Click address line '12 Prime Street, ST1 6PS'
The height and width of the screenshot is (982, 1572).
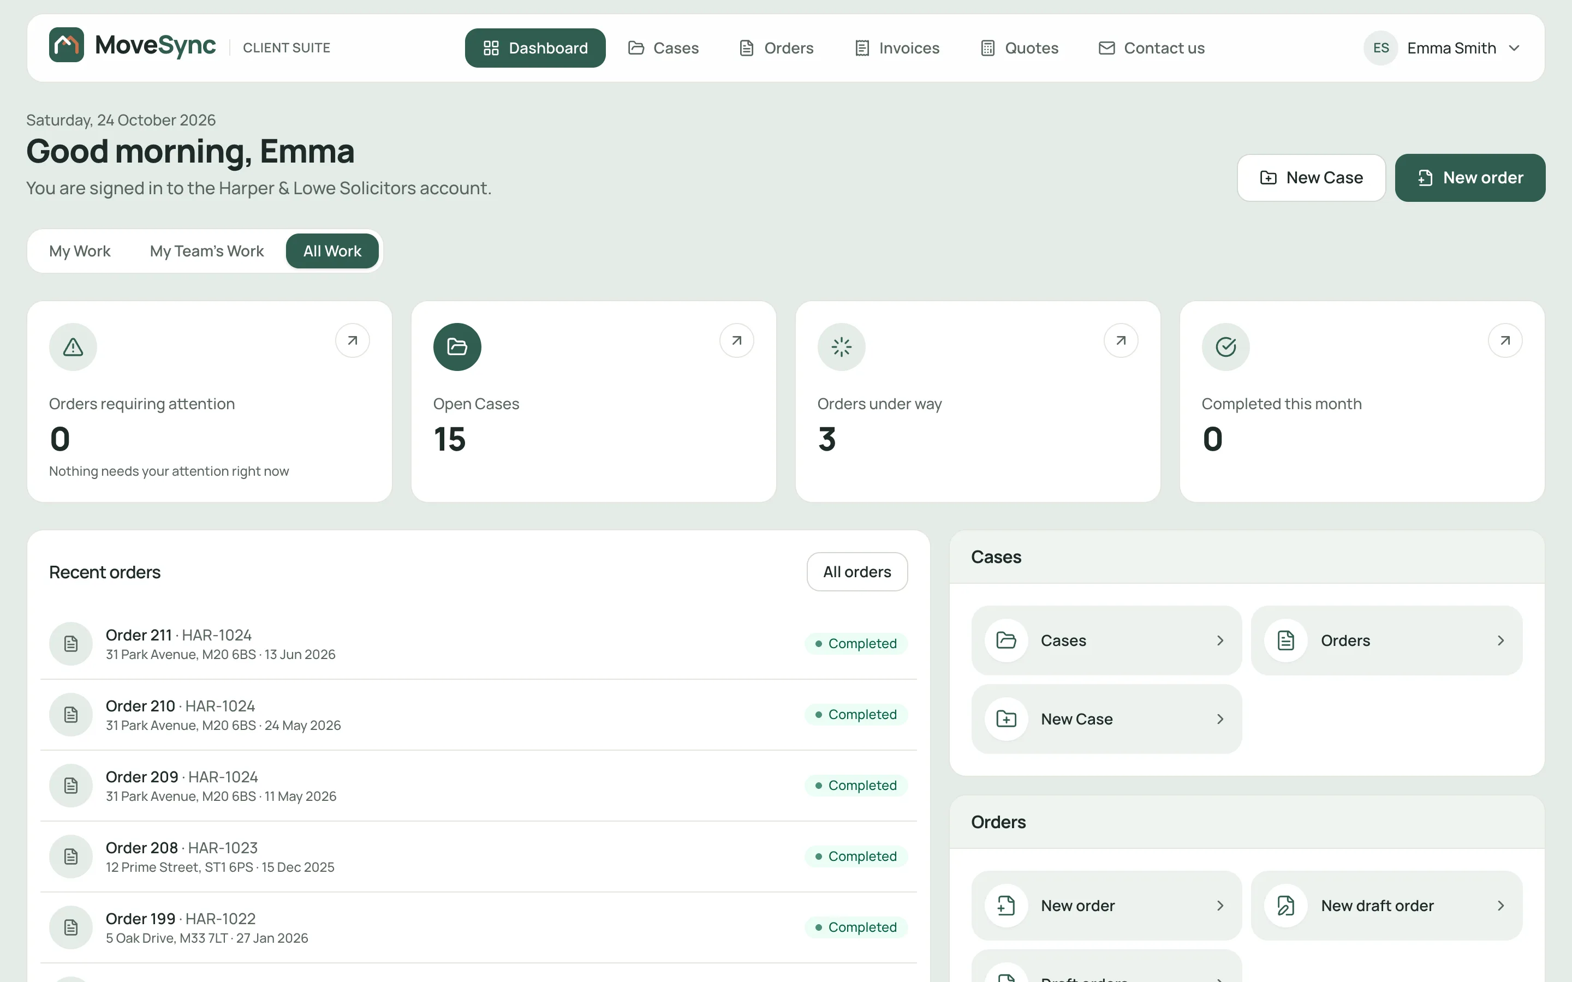(x=179, y=867)
